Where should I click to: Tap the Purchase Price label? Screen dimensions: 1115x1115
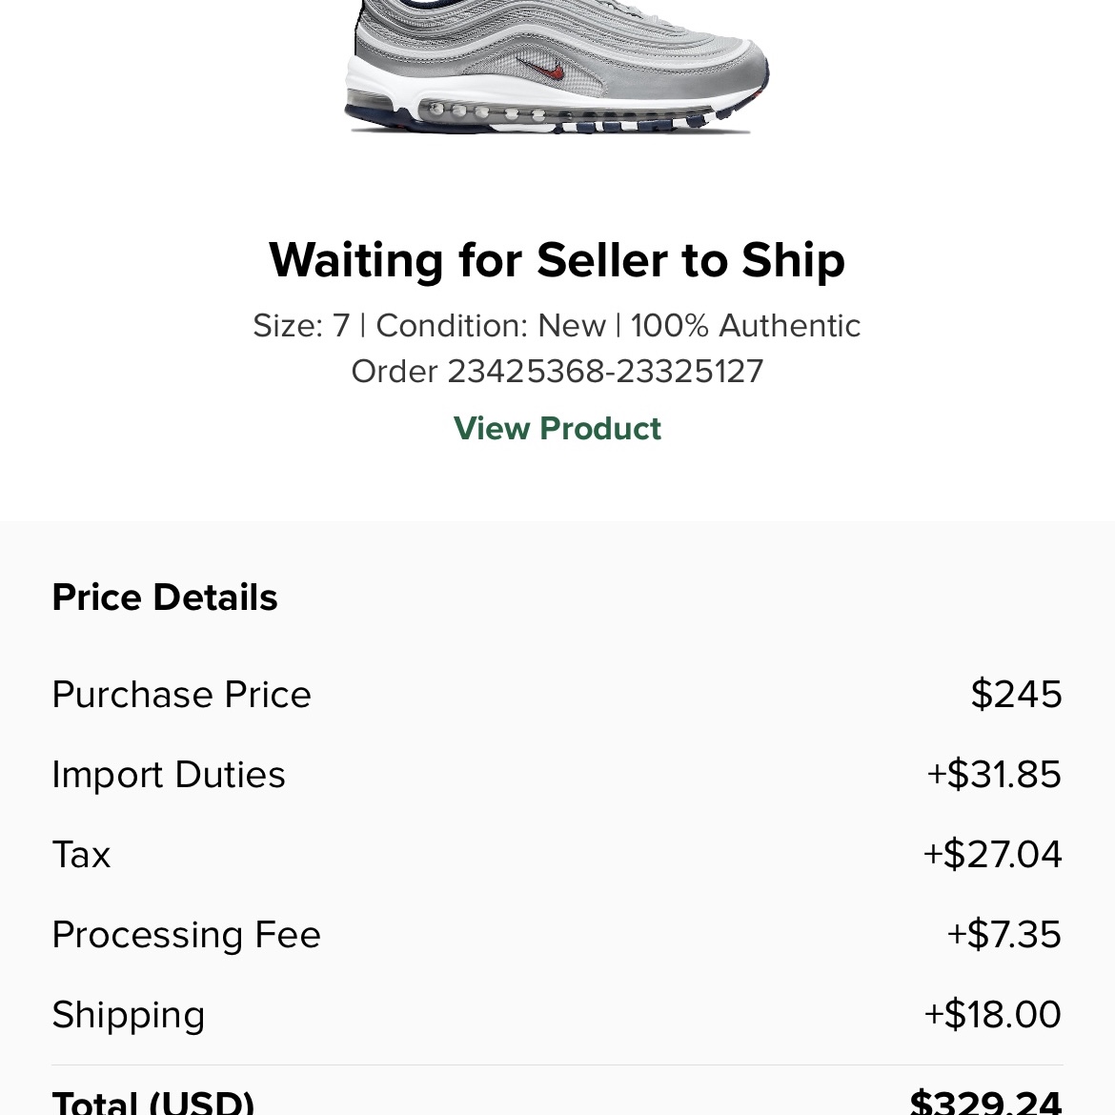[x=181, y=694]
